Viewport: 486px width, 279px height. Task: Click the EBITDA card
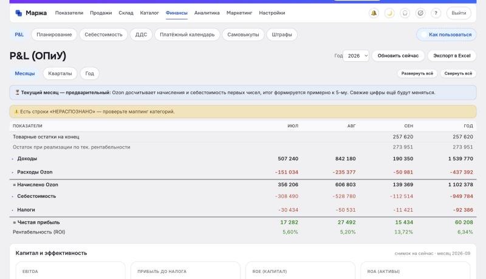click(70, 271)
